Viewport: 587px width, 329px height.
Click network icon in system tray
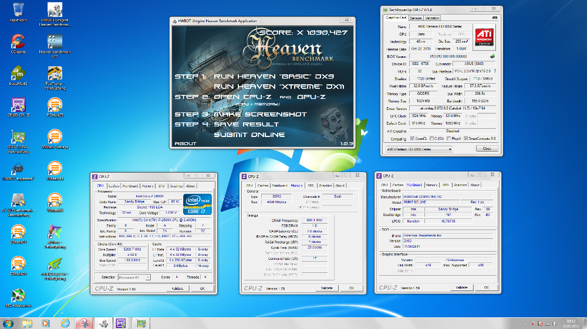click(x=548, y=324)
